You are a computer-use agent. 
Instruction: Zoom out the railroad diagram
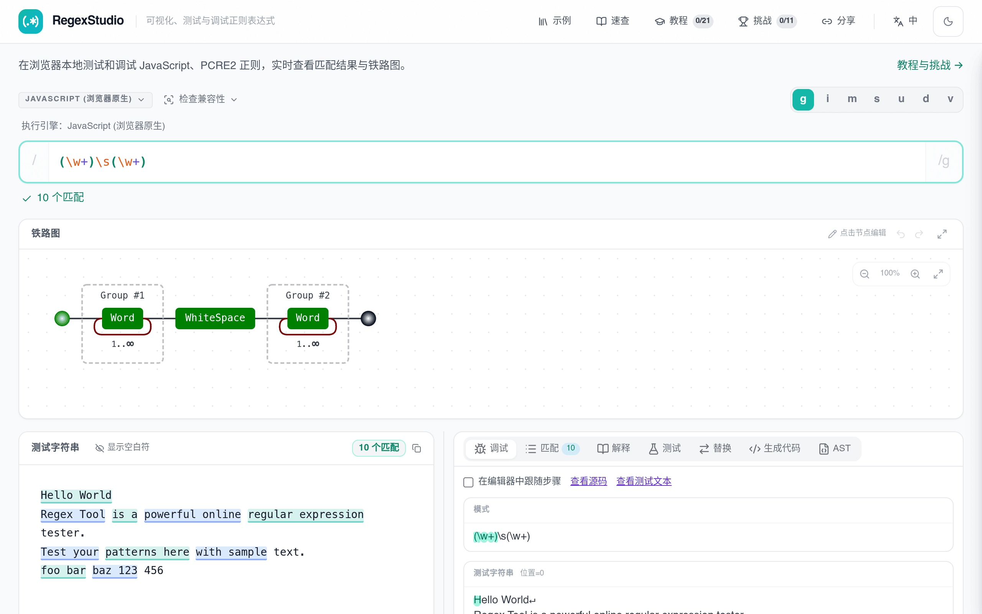(864, 274)
